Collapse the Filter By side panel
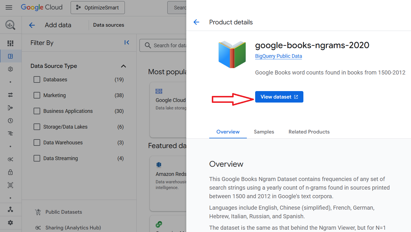The image size is (411, 232). coord(127,43)
